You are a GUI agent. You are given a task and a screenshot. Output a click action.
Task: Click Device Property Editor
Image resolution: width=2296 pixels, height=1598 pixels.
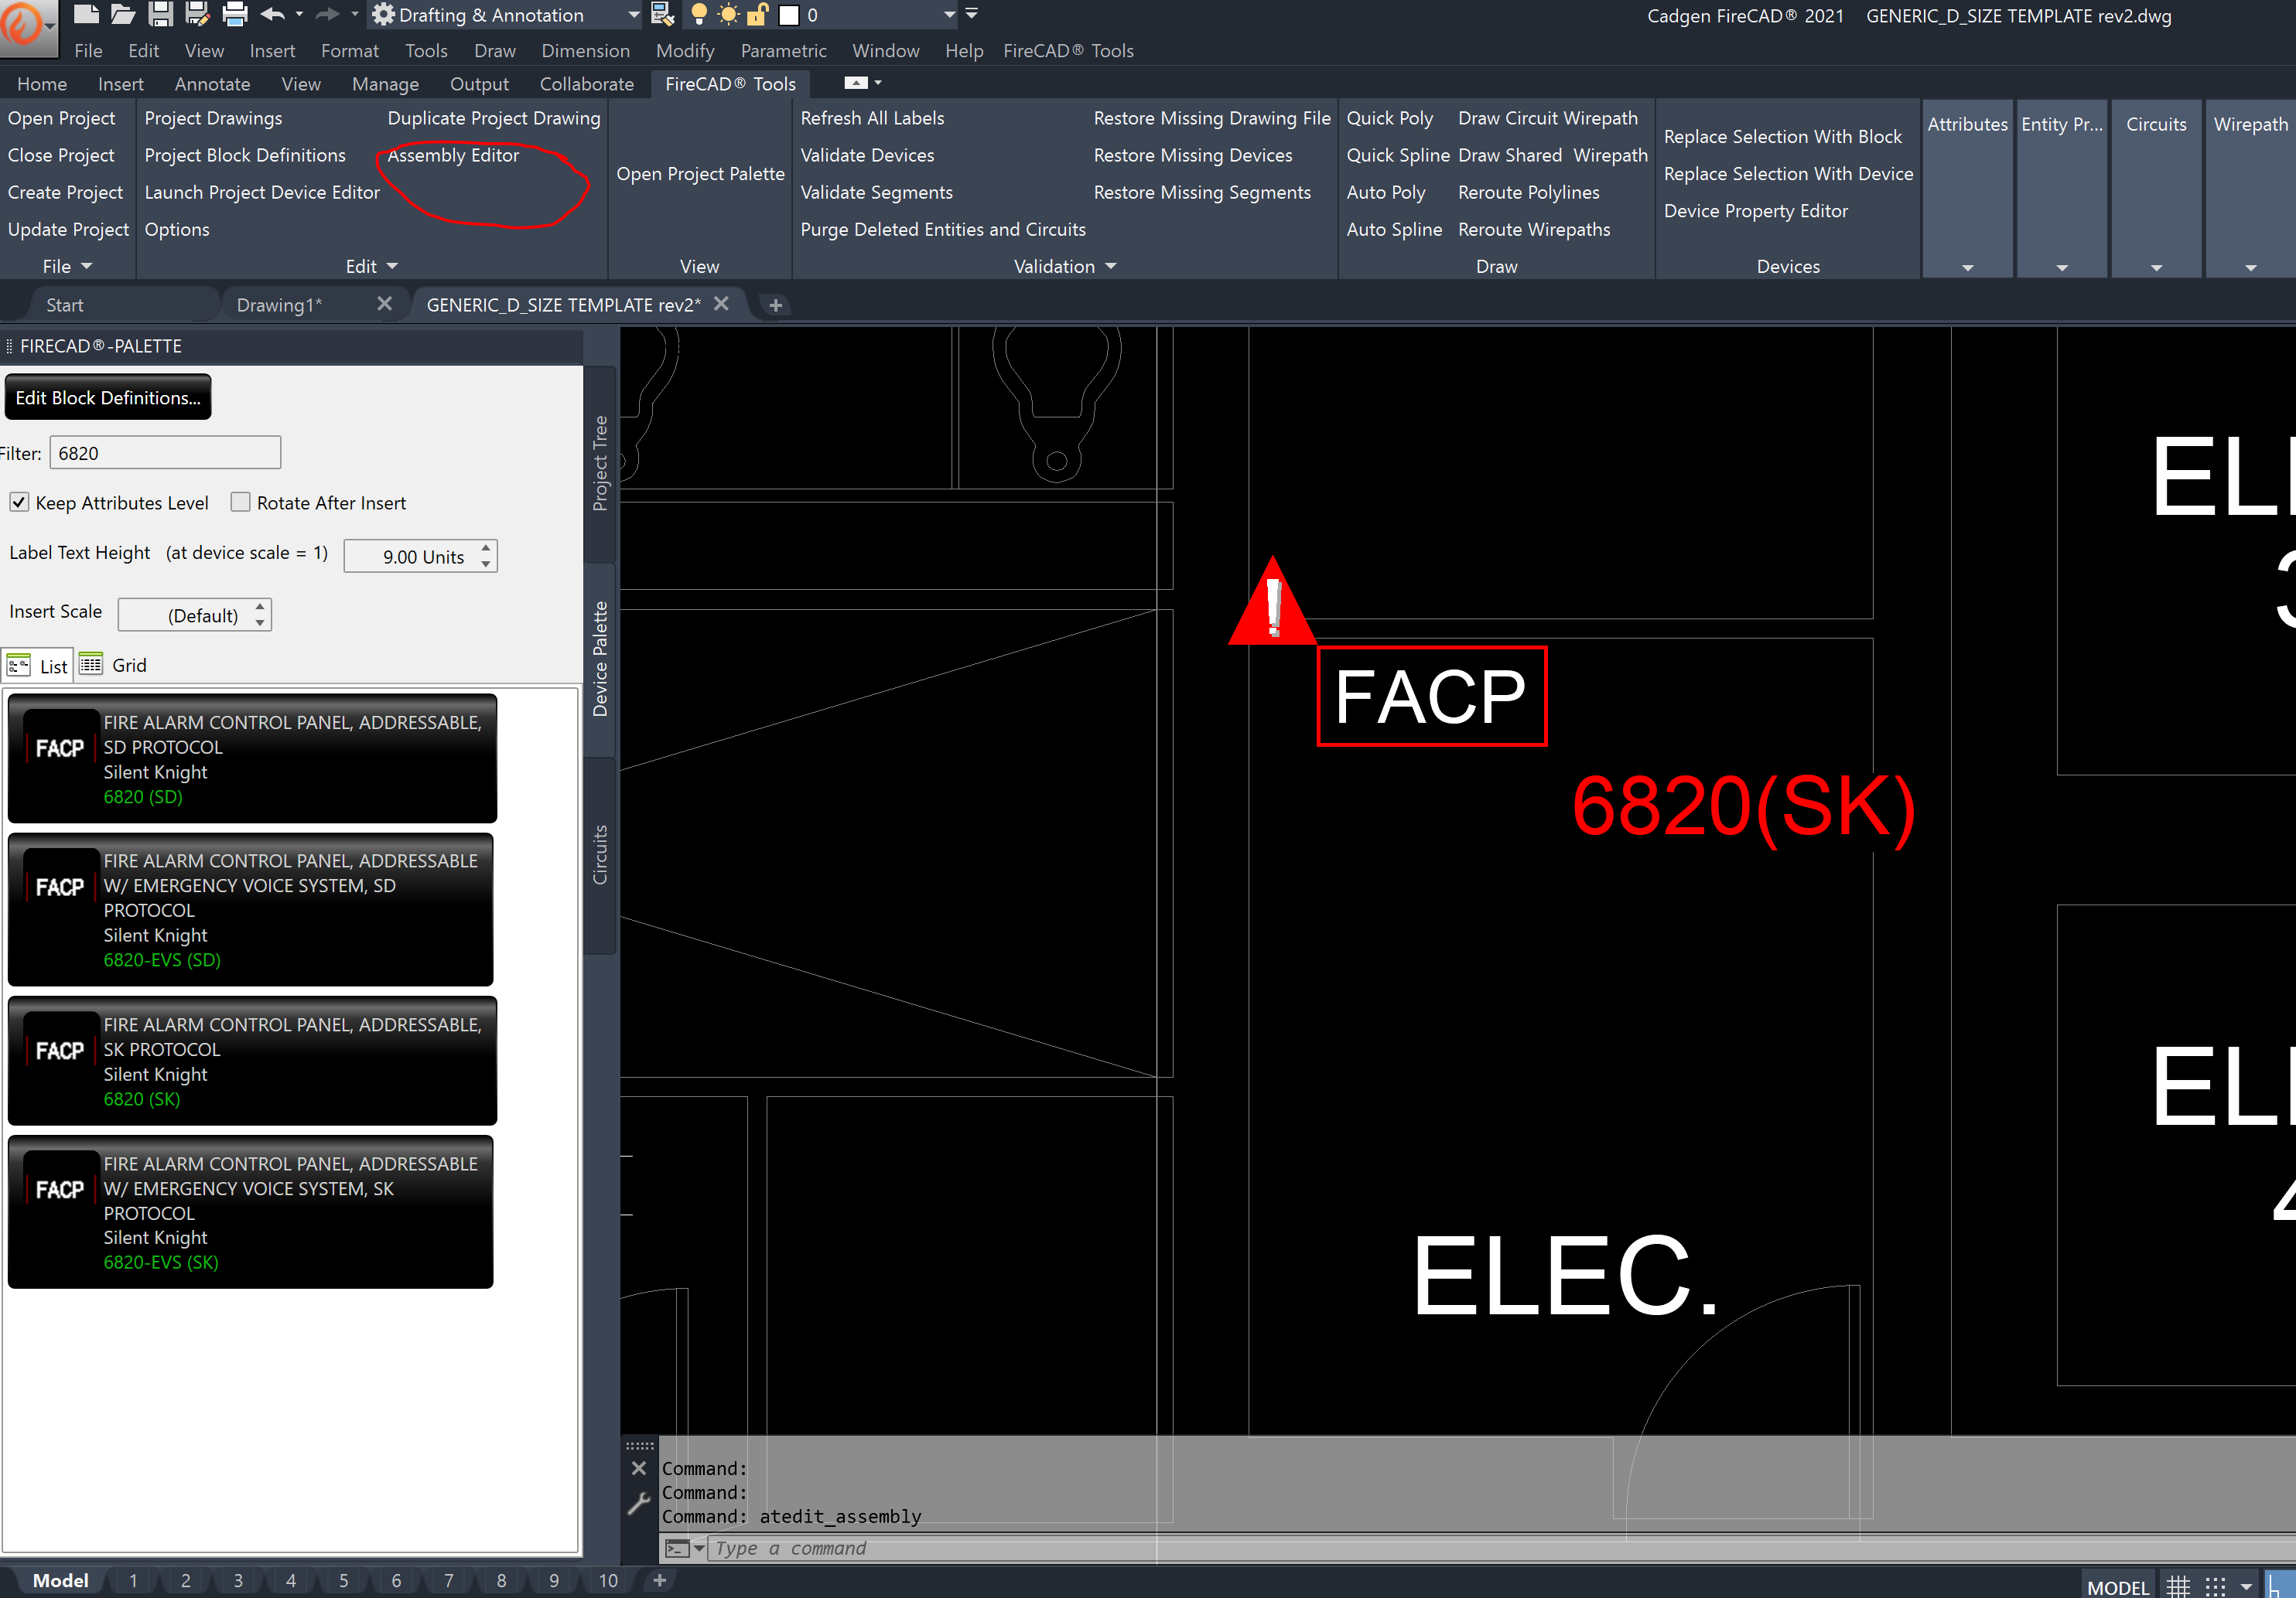tap(1755, 211)
